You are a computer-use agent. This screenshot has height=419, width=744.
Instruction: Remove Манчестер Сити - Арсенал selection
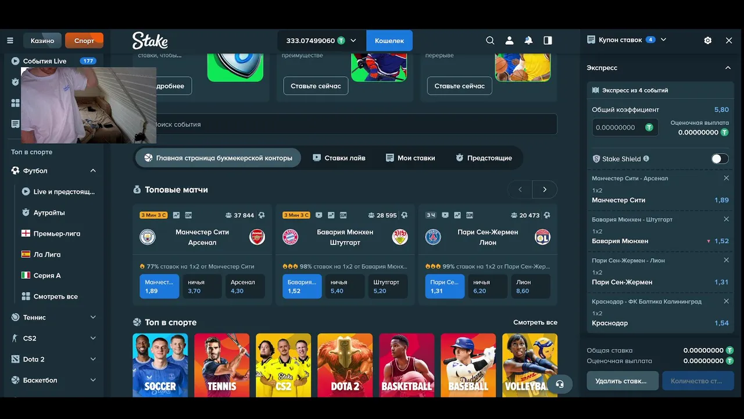[726, 178]
